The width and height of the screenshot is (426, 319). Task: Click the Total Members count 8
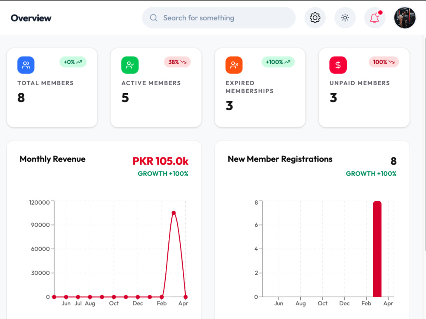click(x=21, y=98)
